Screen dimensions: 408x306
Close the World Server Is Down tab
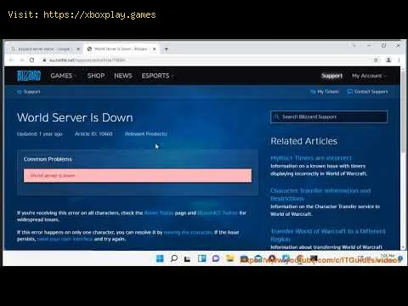(x=155, y=49)
